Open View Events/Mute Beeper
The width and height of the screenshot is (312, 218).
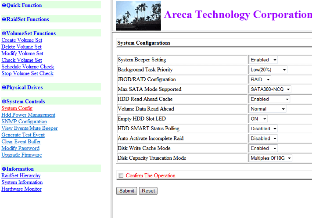pyautogui.click(x=29, y=128)
